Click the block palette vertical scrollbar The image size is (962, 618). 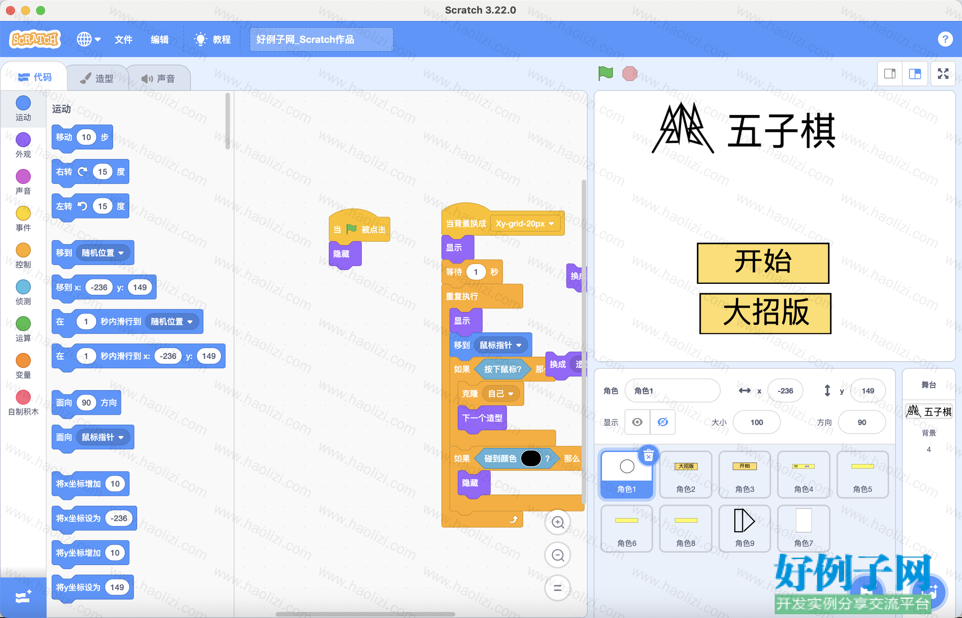pos(227,121)
